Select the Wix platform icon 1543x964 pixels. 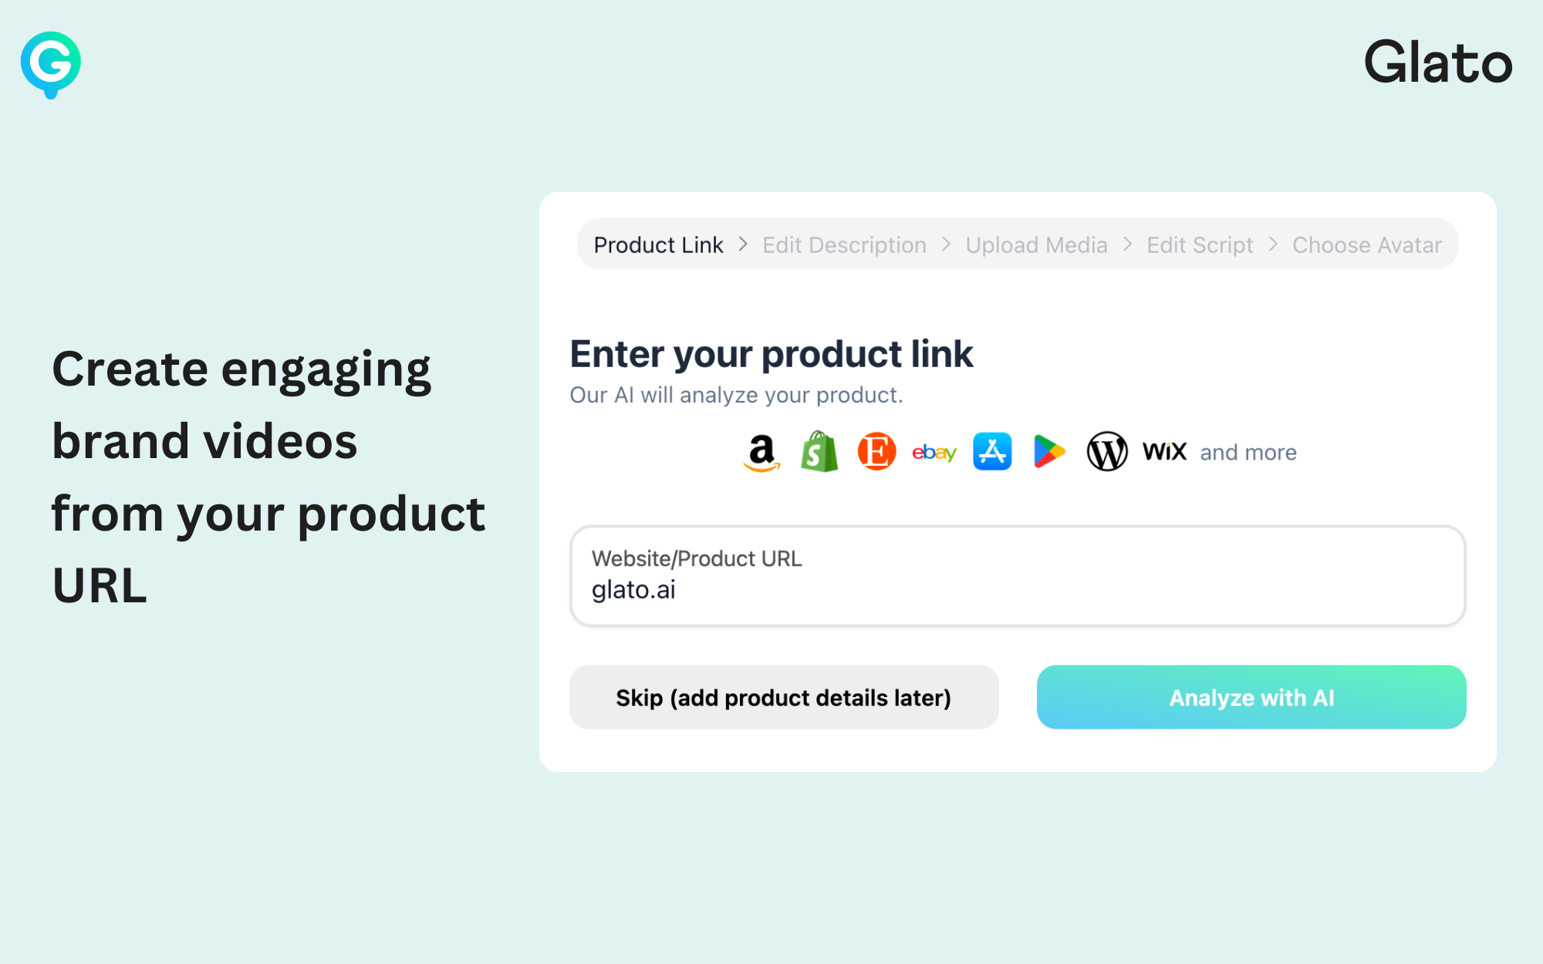tap(1165, 452)
